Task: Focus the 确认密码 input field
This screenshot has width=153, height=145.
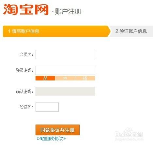Action: click(x=65, y=91)
